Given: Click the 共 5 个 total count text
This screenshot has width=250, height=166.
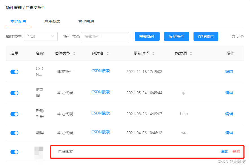Looking at the screenshot, I should tap(238, 36).
